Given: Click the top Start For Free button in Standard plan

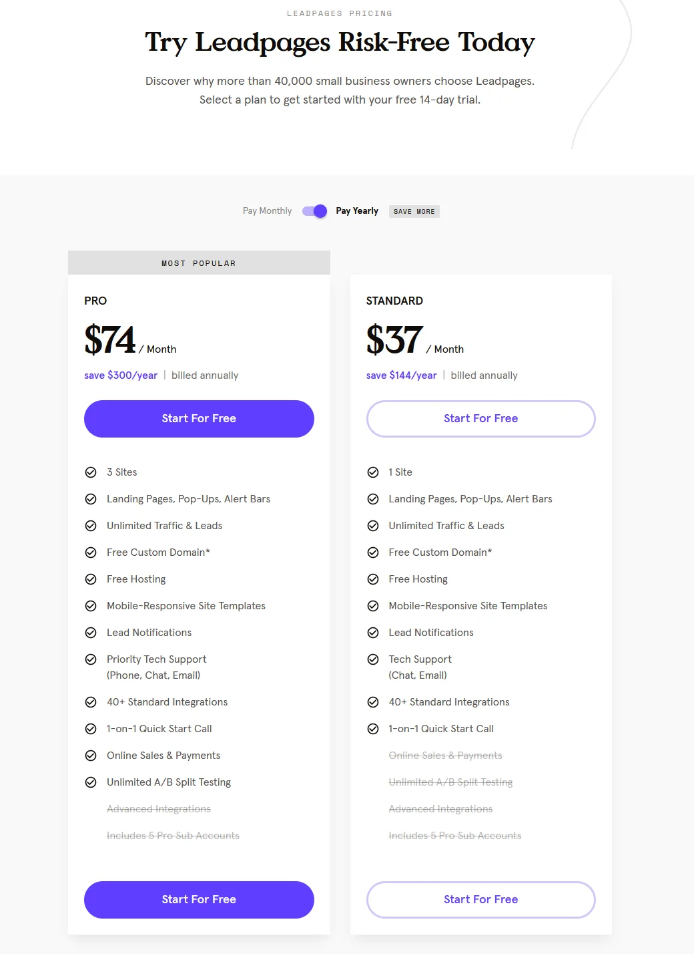Looking at the screenshot, I should pyautogui.click(x=480, y=419).
